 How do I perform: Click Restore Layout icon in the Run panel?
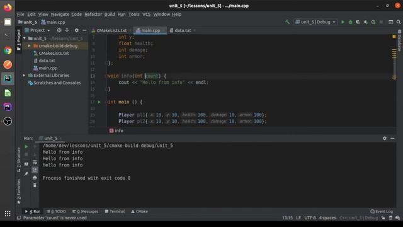[26, 164]
